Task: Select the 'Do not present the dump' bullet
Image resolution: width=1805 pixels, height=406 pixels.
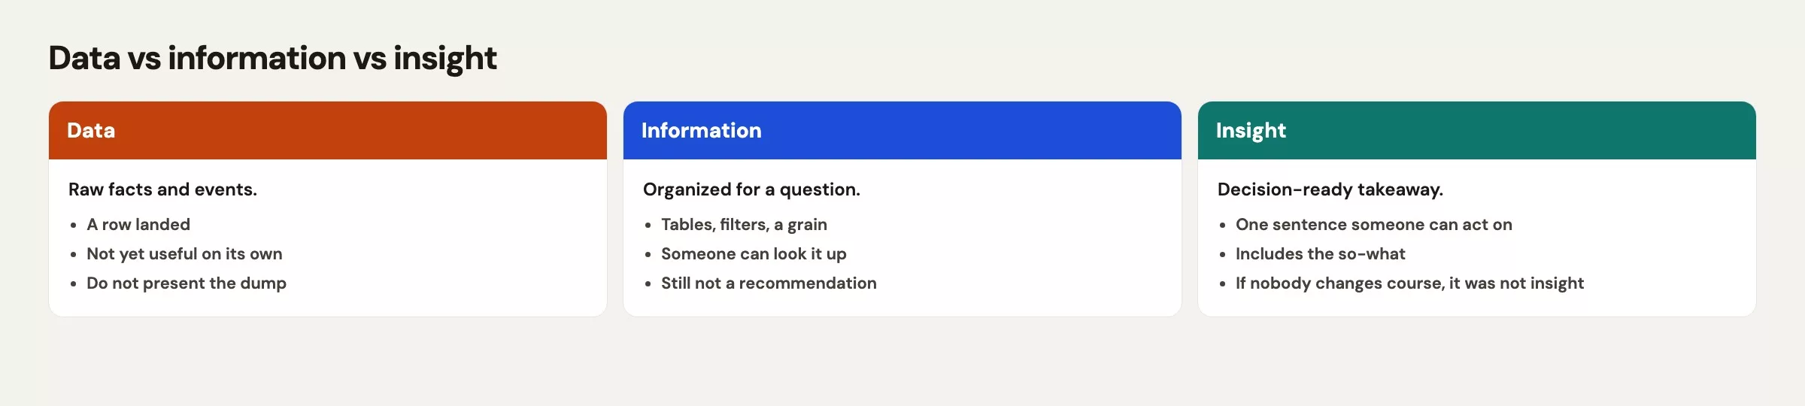Action: (x=187, y=283)
